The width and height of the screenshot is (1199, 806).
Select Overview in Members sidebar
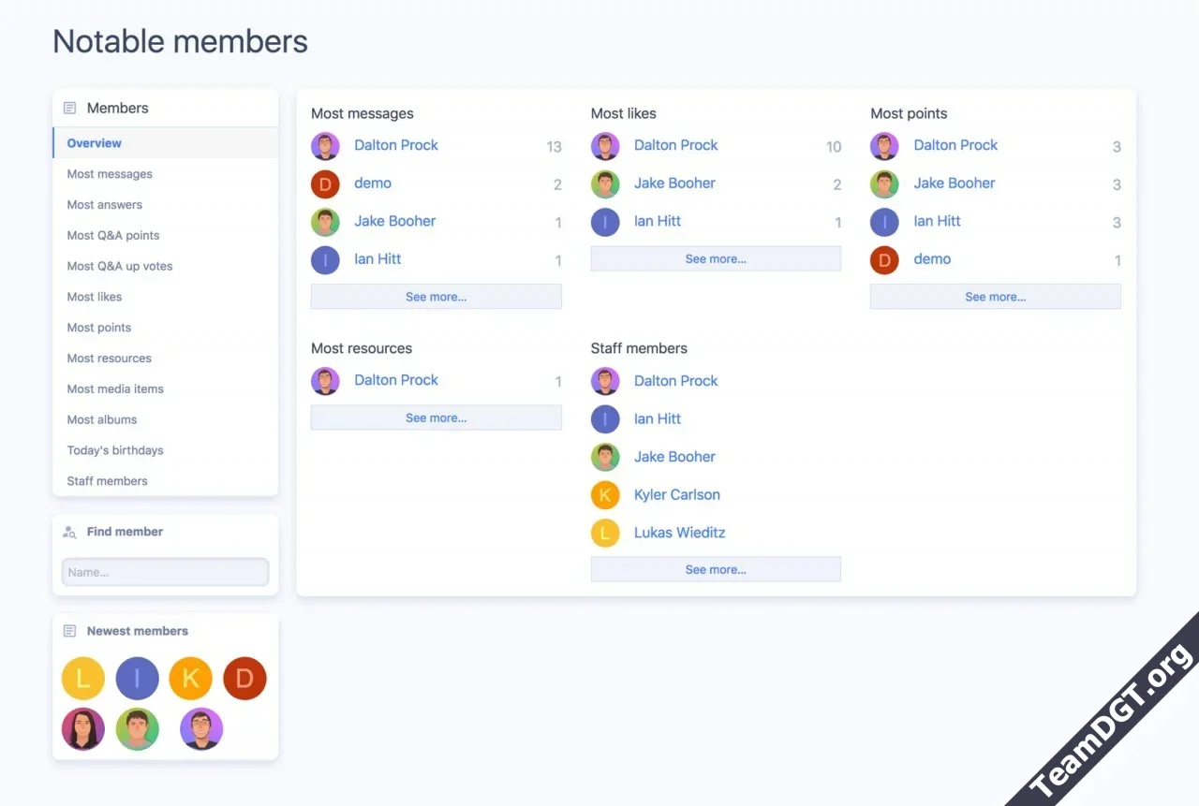pos(95,143)
